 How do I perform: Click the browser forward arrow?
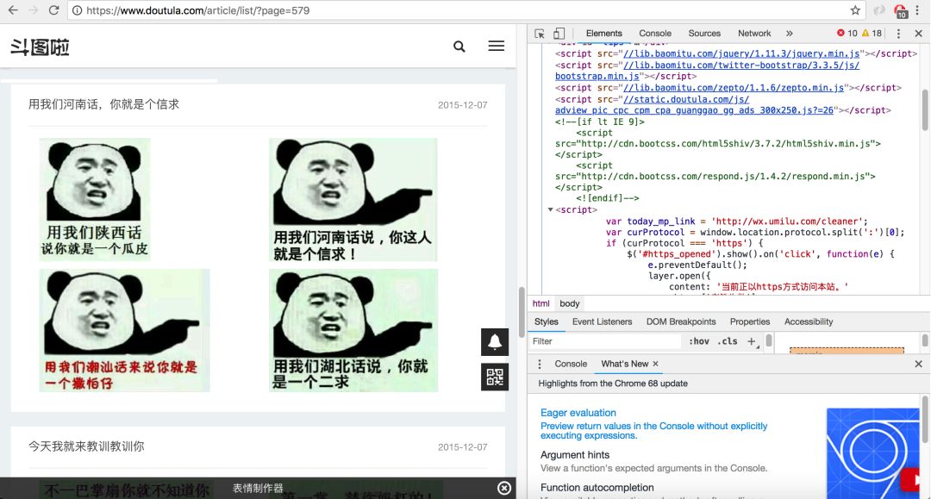34,10
